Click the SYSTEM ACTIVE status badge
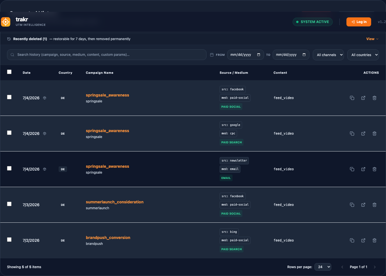Screen dimensions: 386x276 click(x=313, y=22)
